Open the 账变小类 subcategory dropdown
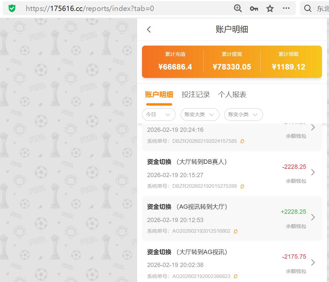Image resolution: width=329 pixels, height=282 pixels. point(243,114)
